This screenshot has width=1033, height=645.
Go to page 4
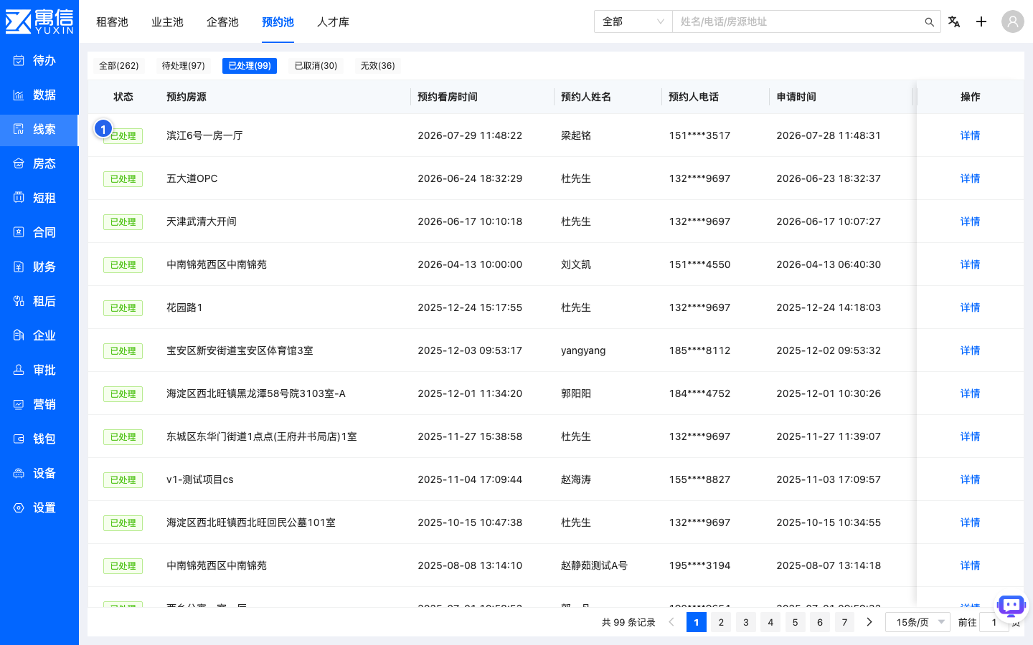pyautogui.click(x=770, y=622)
